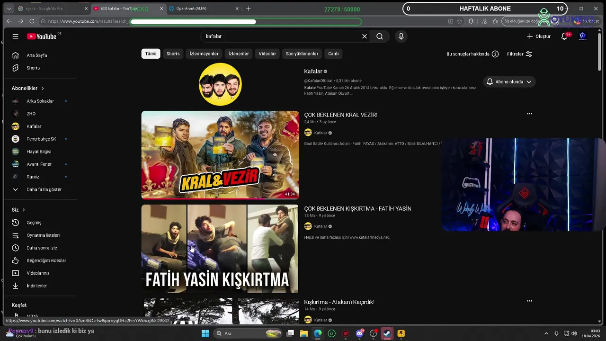The height and width of the screenshot is (341, 606).
Task: Click the search magnifier button
Action: tap(380, 36)
